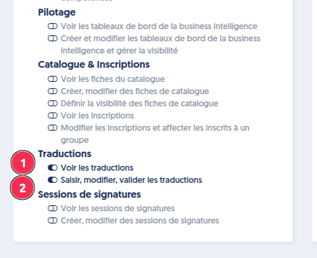Select the Pilotage section heading
The height and width of the screenshot is (258, 317).
(57, 12)
